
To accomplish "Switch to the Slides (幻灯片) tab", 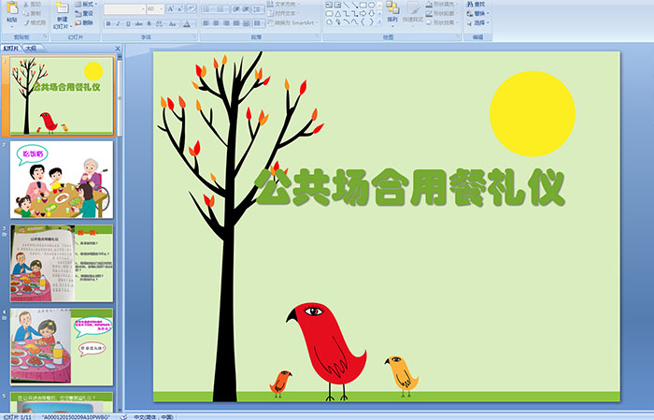I will click(x=10, y=47).
